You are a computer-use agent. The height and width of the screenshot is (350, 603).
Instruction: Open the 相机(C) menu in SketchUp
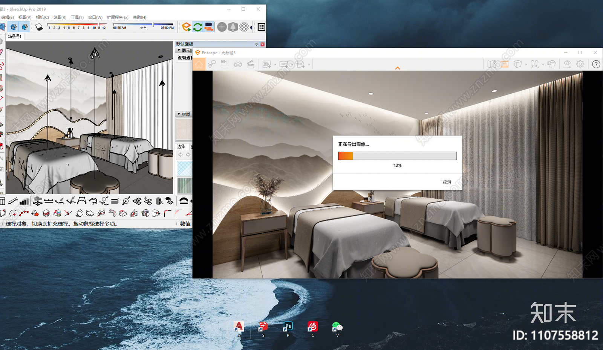42,17
